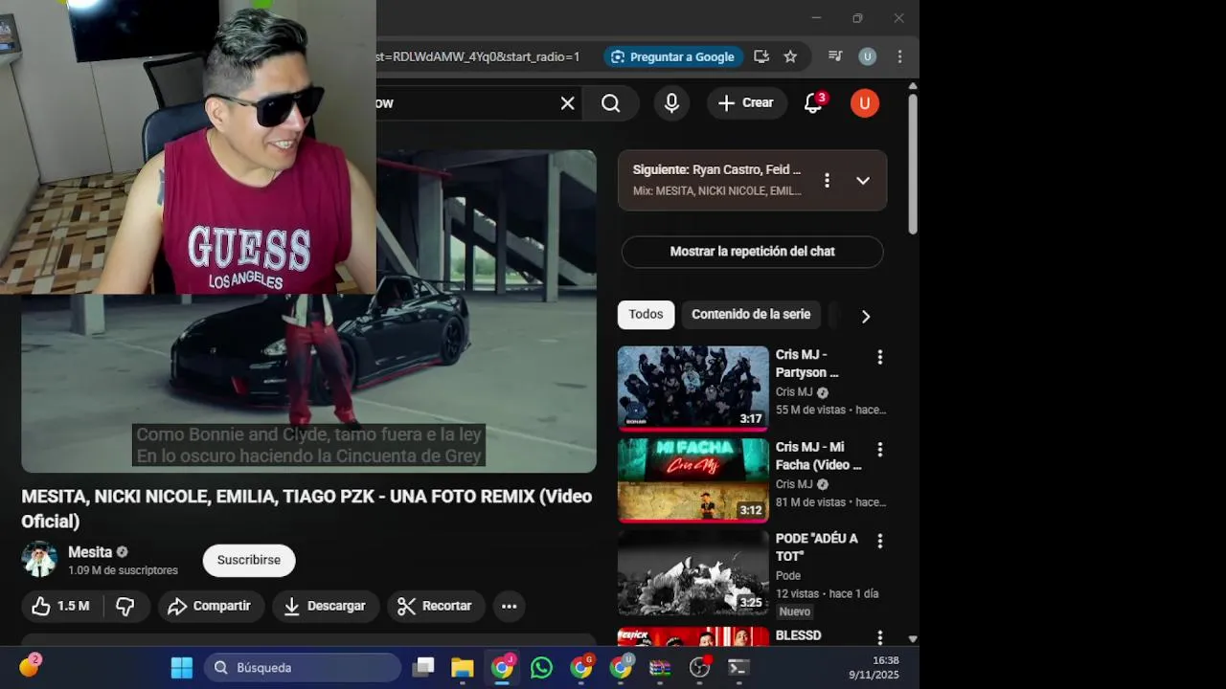The width and height of the screenshot is (1226, 689).
Task: Open the Mesita channel name
Action: click(90, 552)
